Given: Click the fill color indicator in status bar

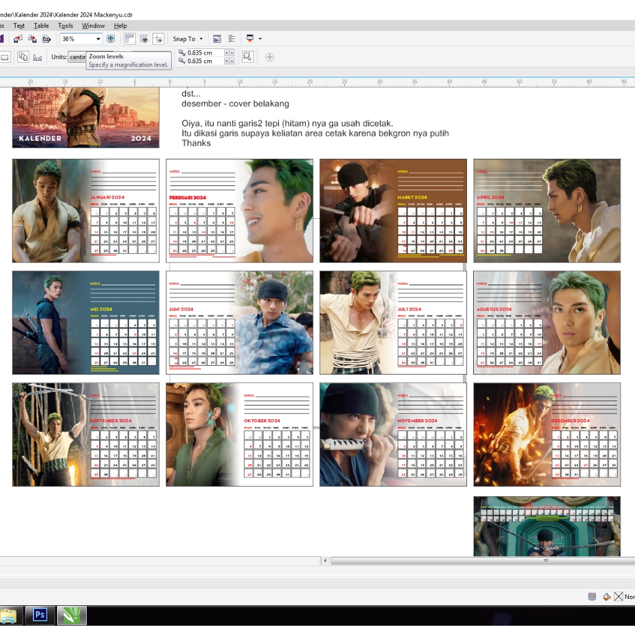Looking at the screenshot, I should coord(606,597).
